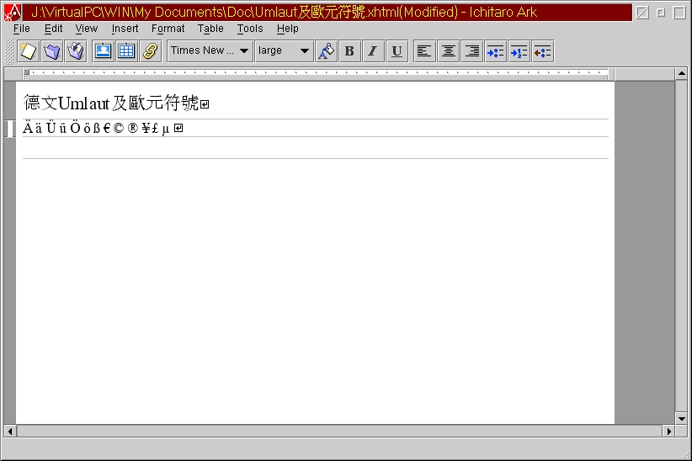Click the line of umlaut symbols Ä ä Ü ü
Image resolution: width=692 pixels, height=461 pixels.
[x=96, y=129]
